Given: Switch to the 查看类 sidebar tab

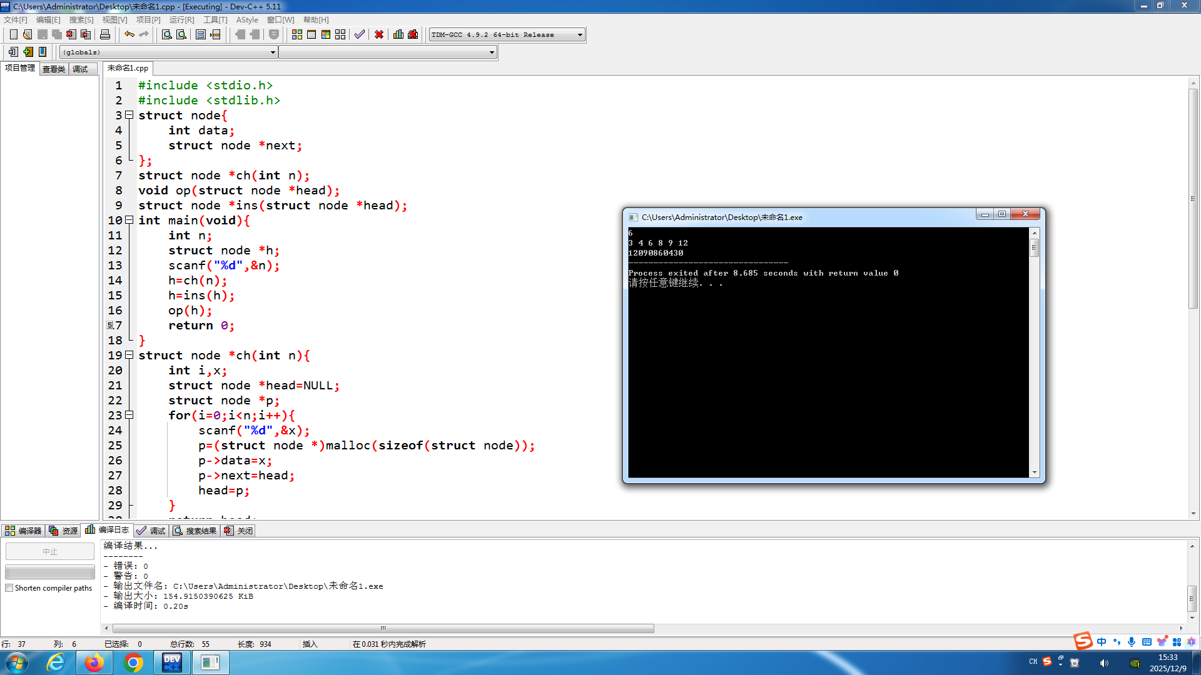Looking at the screenshot, I should pos(54,69).
